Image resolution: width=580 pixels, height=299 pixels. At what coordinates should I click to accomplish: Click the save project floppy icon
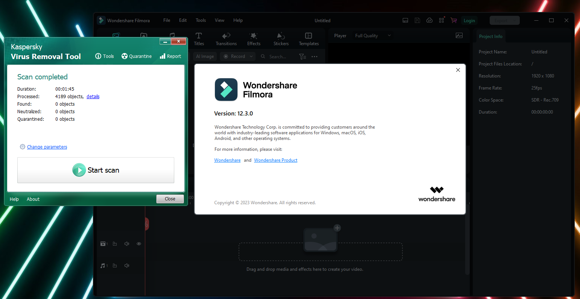pyautogui.click(x=417, y=20)
